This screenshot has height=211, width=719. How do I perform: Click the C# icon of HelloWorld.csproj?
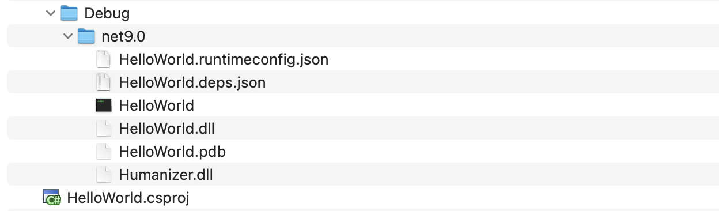(52, 198)
